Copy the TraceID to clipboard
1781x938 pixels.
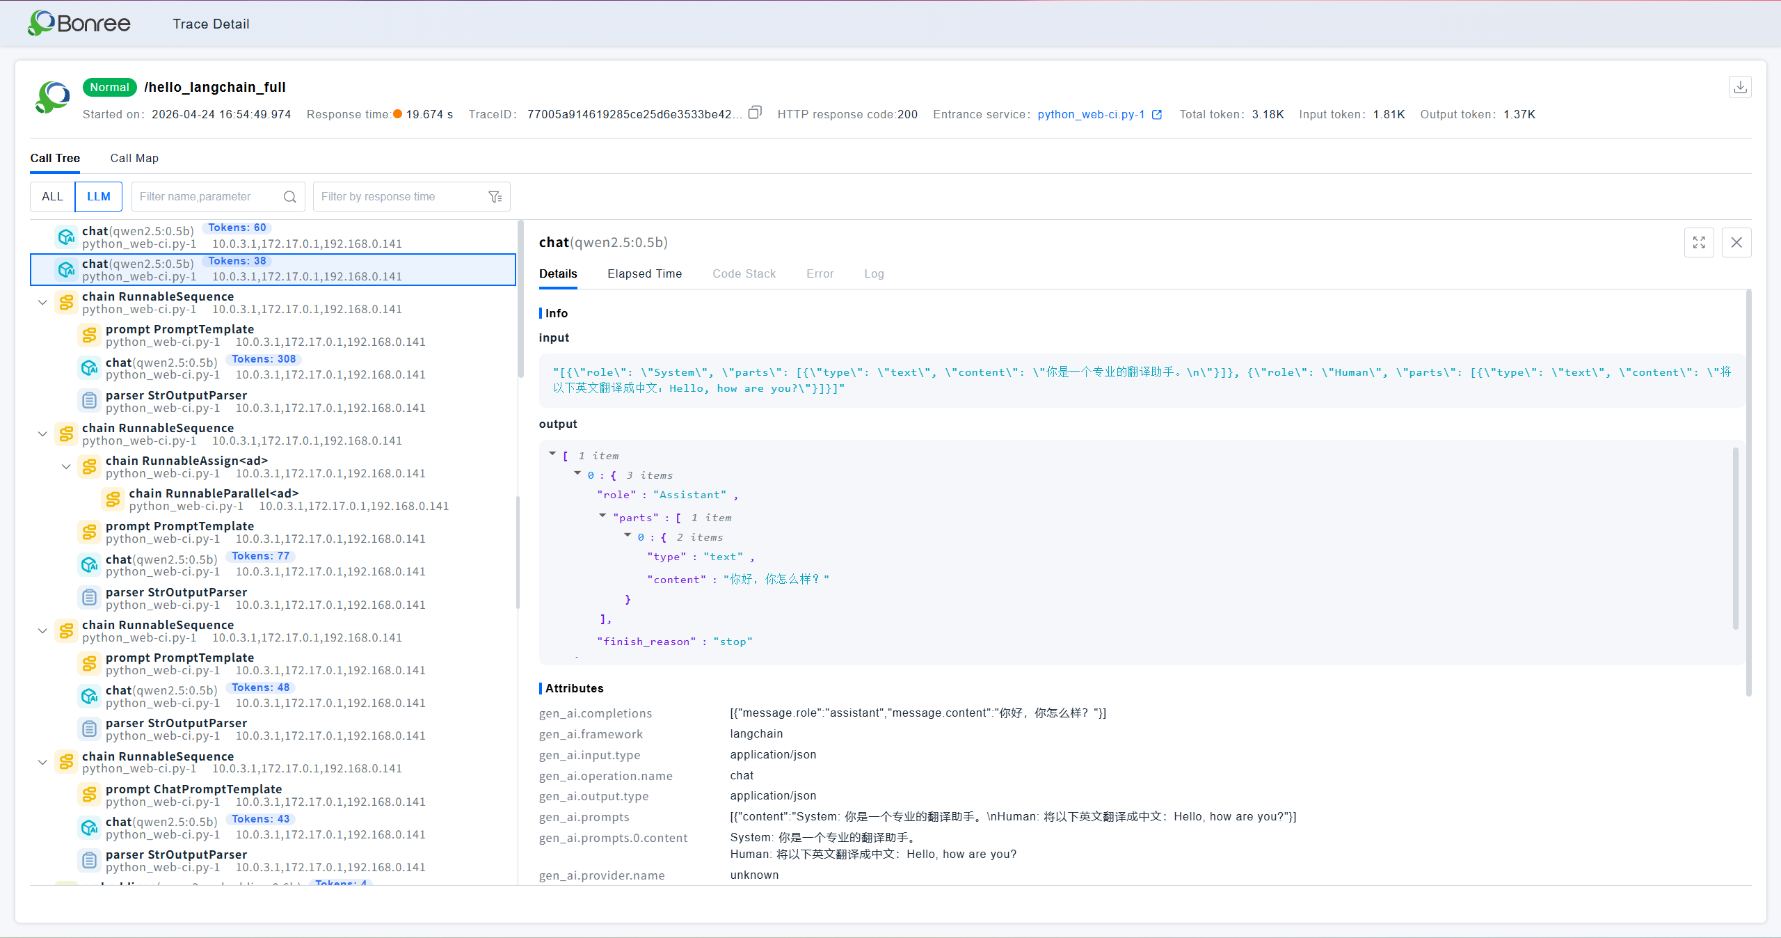point(755,113)
